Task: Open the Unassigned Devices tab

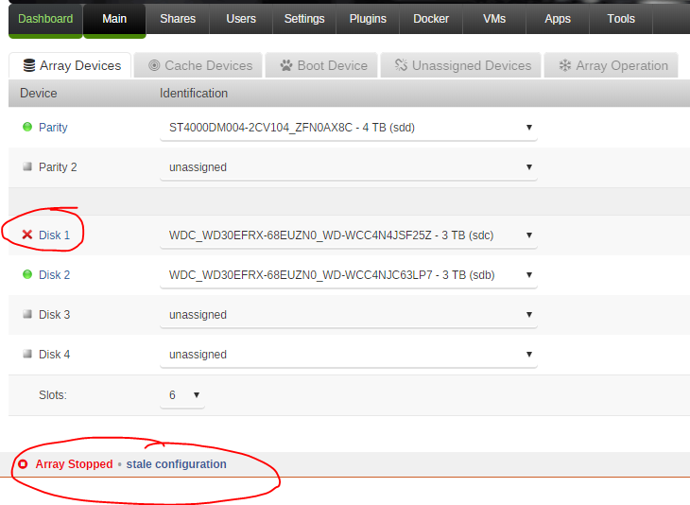Action: [x=460, y=65]
